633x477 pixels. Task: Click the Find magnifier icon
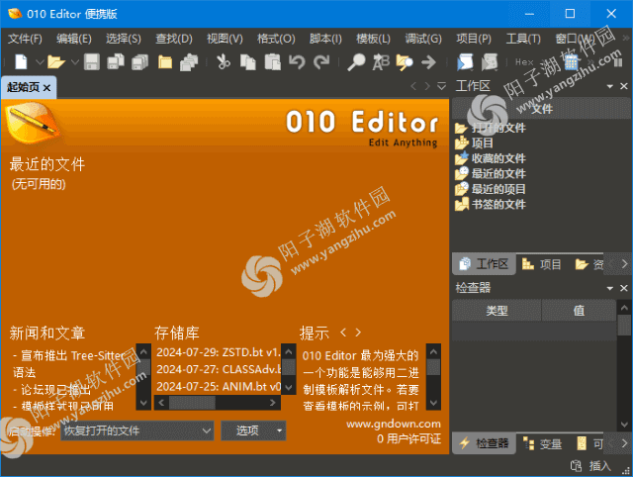[x=356, y=62]
